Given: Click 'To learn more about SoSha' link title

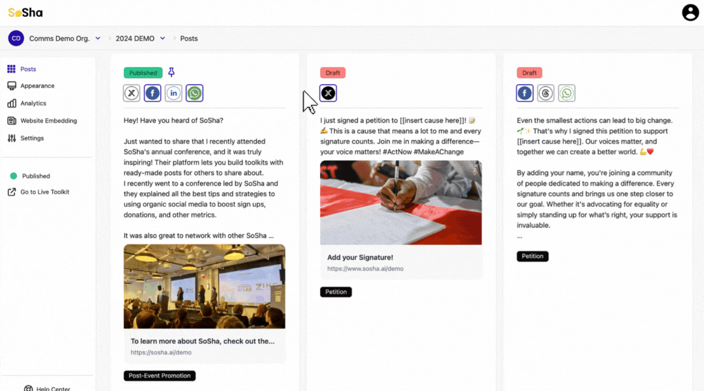Looking at the screenshot, I should pos(203,341).
